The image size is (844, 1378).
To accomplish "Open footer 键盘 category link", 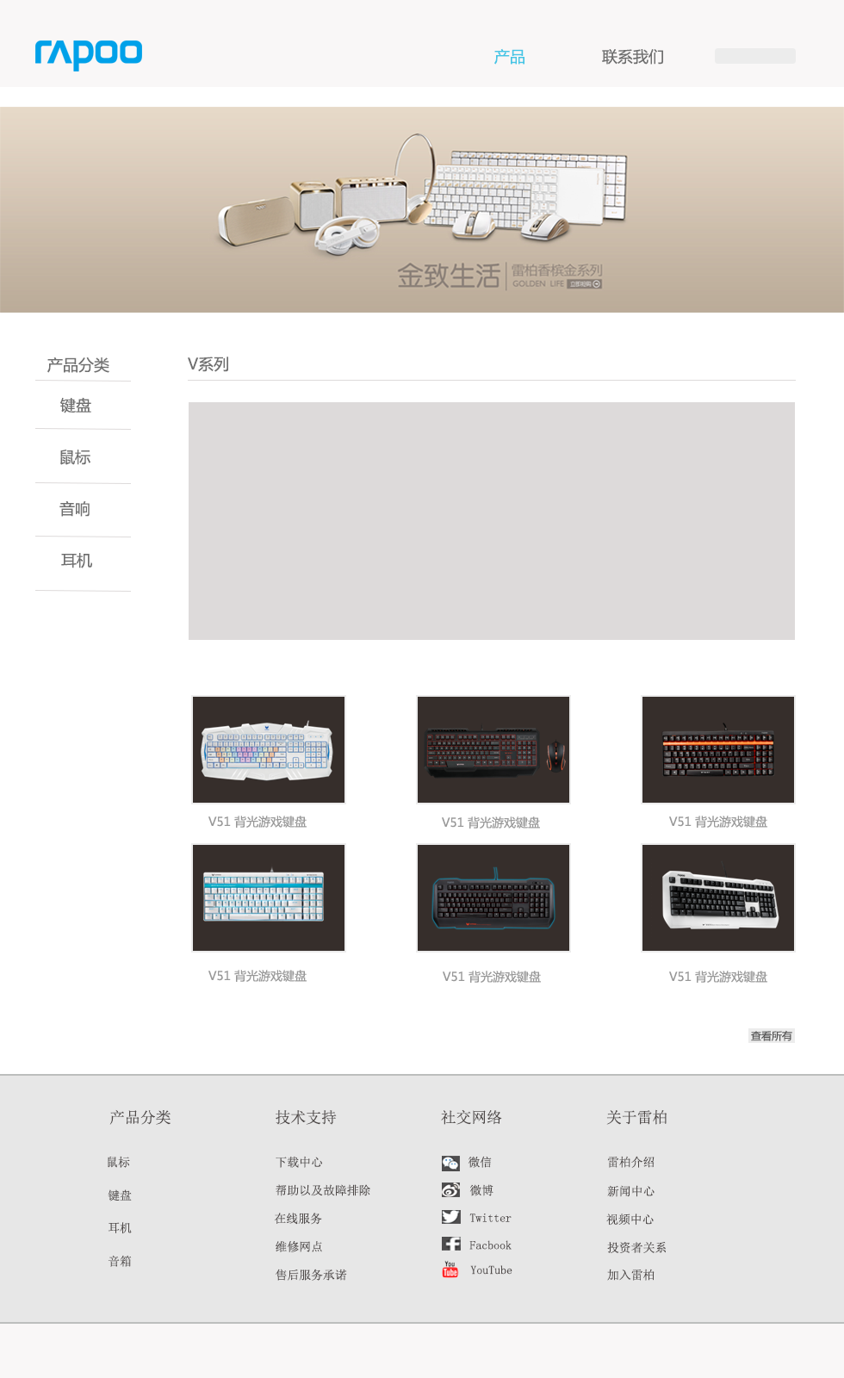I will pyautogui.click(x=120, y=1195).
